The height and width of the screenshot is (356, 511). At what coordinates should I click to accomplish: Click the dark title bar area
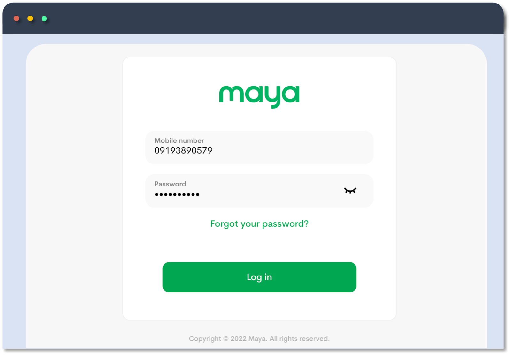tap(256, 18)
